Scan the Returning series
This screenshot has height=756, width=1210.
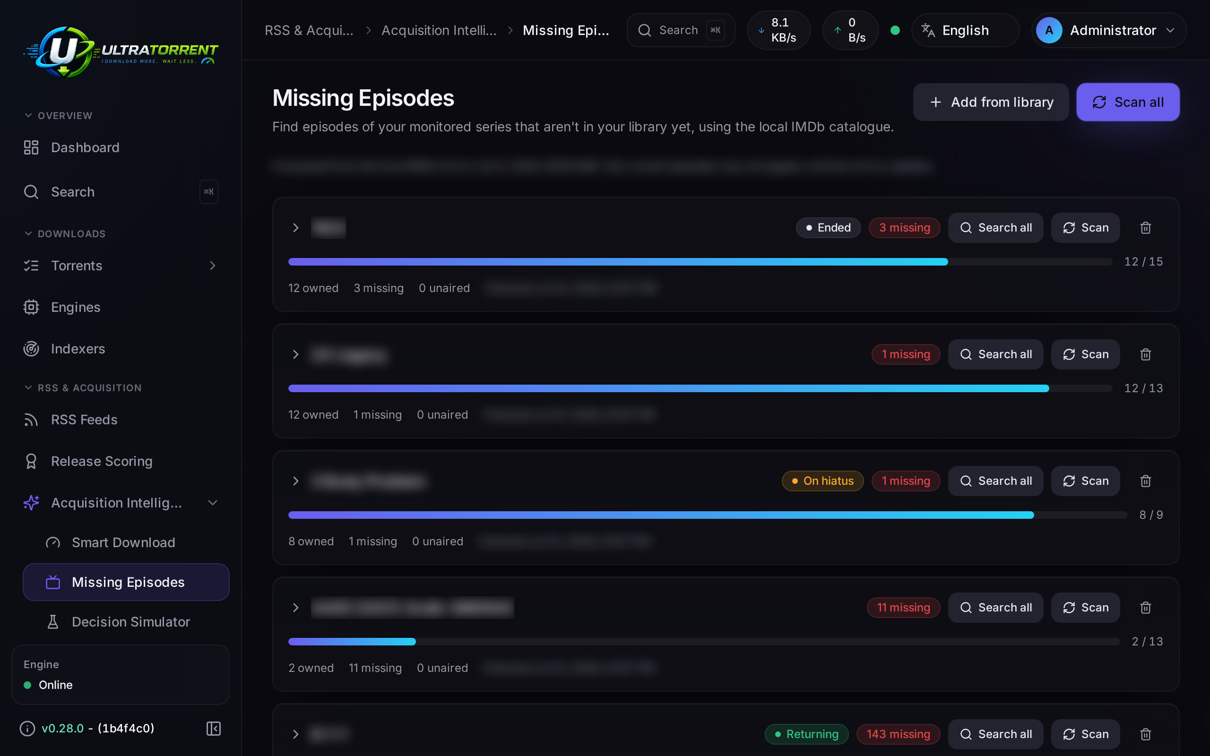click(1085, 734)
